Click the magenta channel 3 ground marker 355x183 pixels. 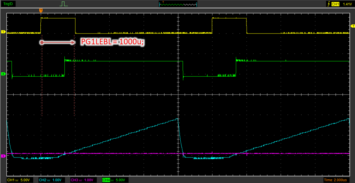coord(3,156)
